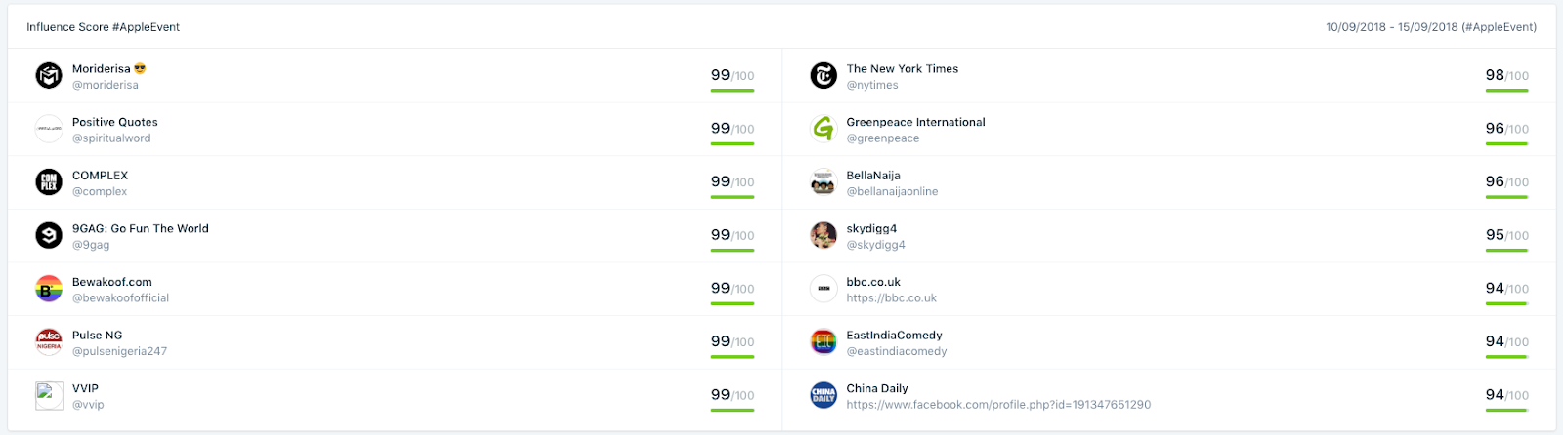
Task: Open the COMPLEX logo avatar
Action: coord(49,181)
